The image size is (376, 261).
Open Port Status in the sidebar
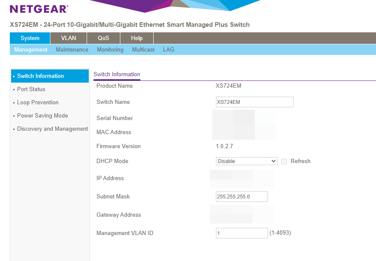click(31, 89)
